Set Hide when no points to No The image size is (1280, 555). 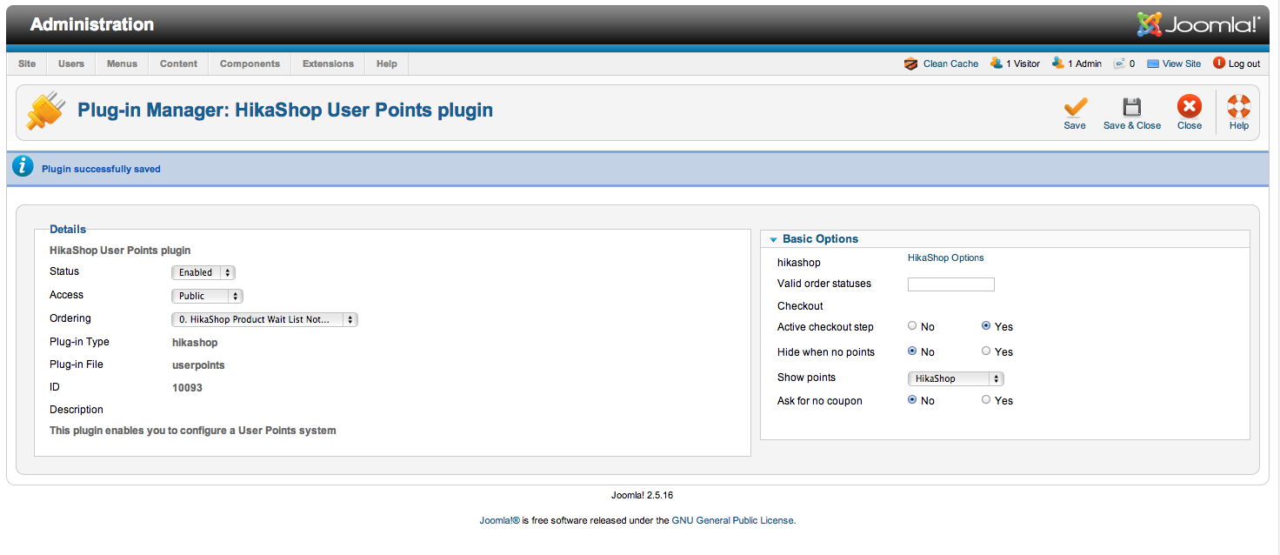[x=912, y=351]
